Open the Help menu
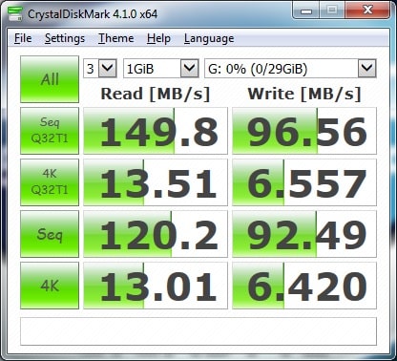This screenshot has width=397, height=361. point(158,38)
